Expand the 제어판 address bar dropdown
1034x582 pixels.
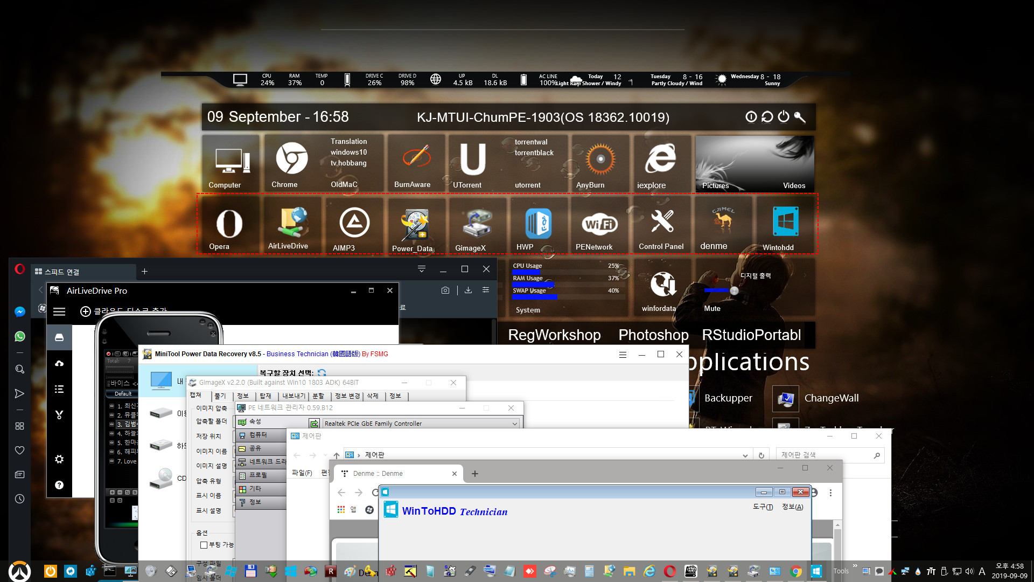tap(745, 455)
